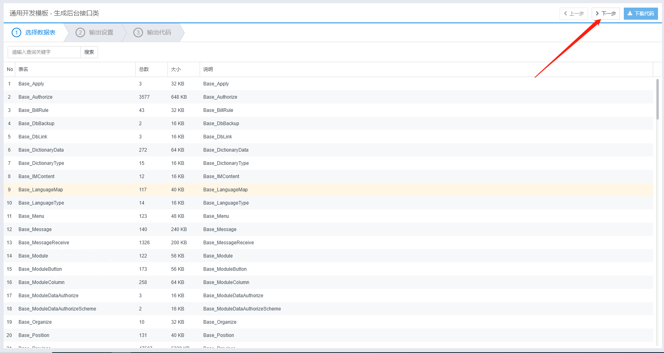Click the 下一步 (next step) button
This screenshot has height=353, width=664.
606,14
